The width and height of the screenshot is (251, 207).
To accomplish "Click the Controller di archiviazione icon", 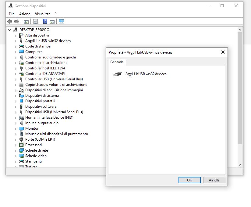I will point(21,62).
